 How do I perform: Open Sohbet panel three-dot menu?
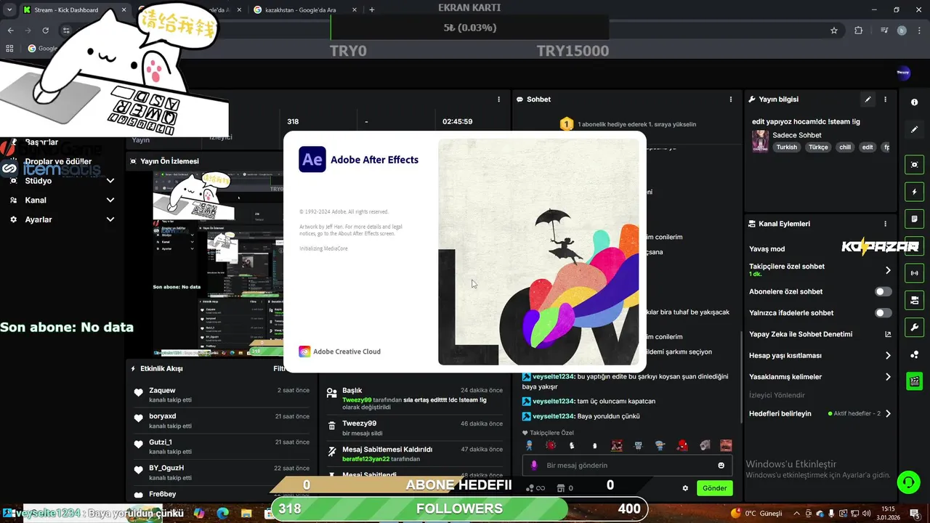point(731,100)
